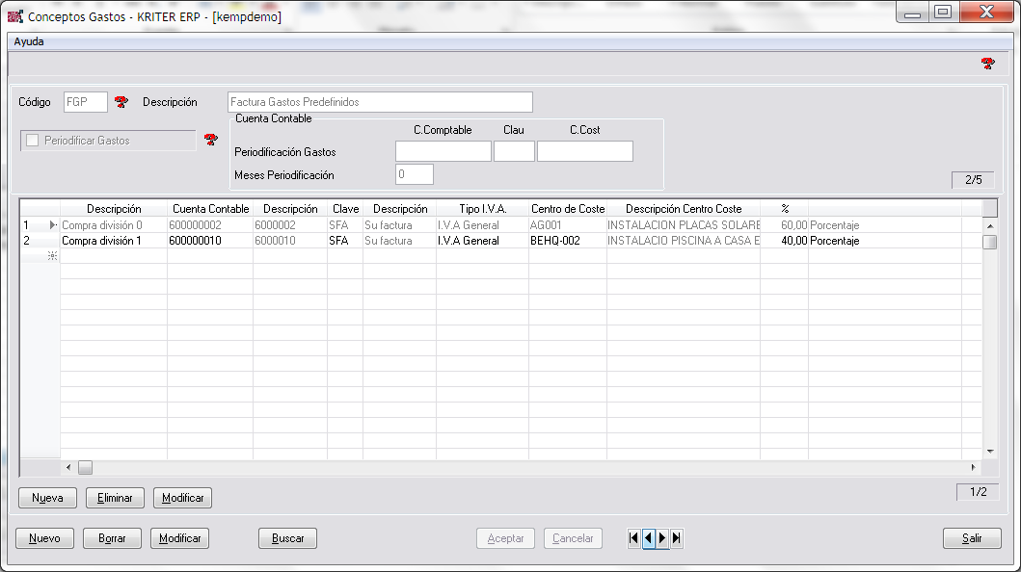This screenshot has width=1021, height=572.
Task: Click the Centro de Coste column header
Action: click(x=567, y=209)
